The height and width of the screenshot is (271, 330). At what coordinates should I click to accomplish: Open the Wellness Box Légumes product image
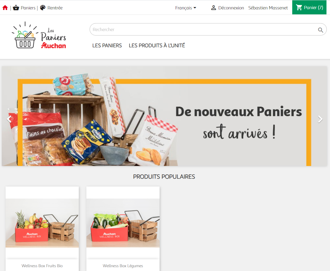pos(123,223)
